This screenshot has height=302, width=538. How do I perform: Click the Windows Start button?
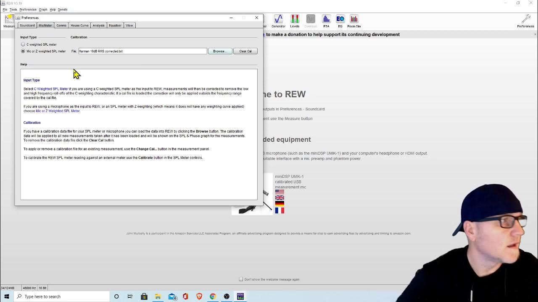7,297
